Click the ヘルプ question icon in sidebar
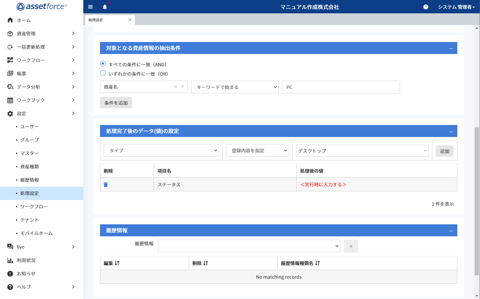This screenshot has width=480, height=299. (x=10, y=287)
